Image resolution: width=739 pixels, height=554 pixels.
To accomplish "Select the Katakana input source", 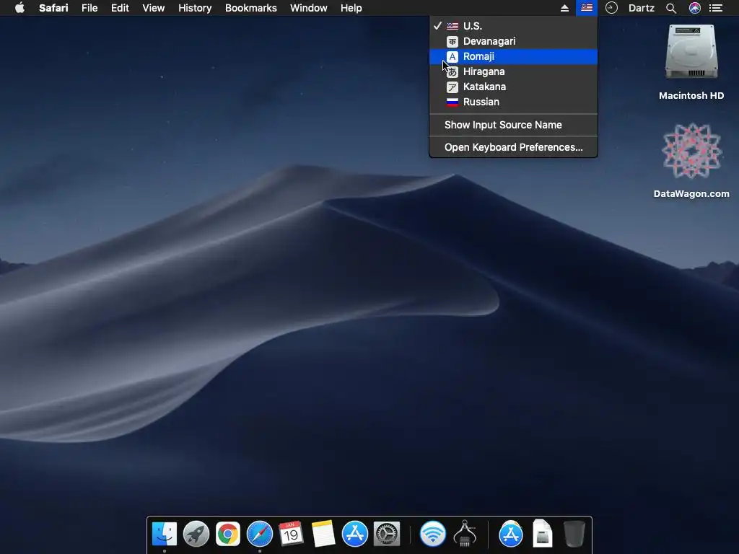I will tap(513, 87).
